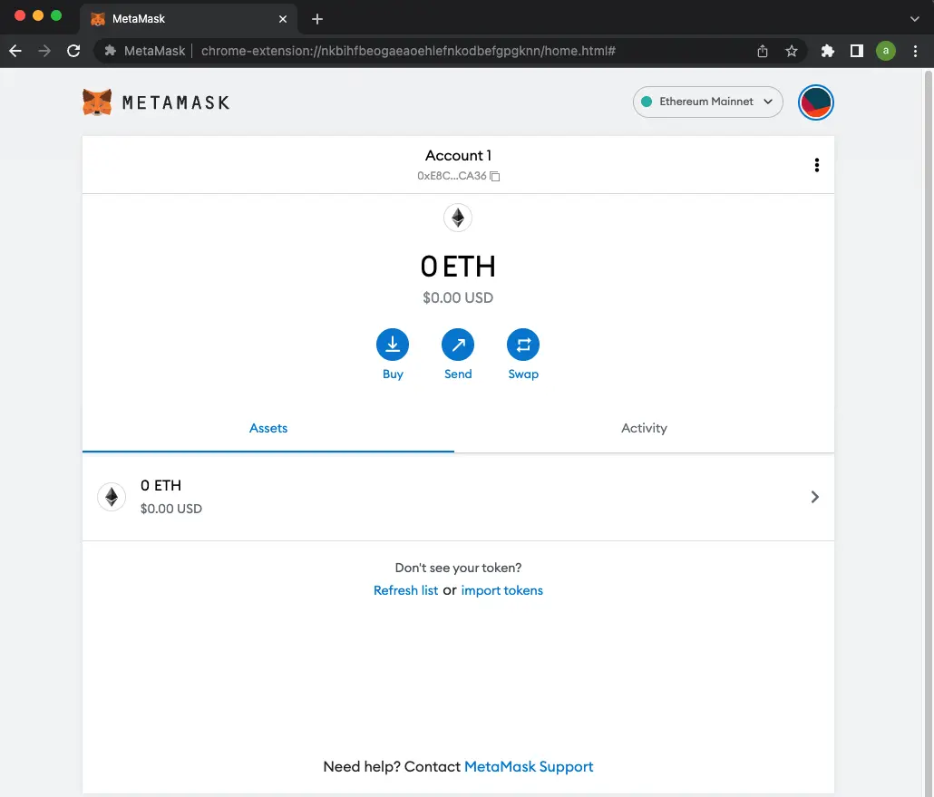Click the $0.00 USD balance under 0 ETH
Viewport: 934px width, 797px height.
point(458,297)
